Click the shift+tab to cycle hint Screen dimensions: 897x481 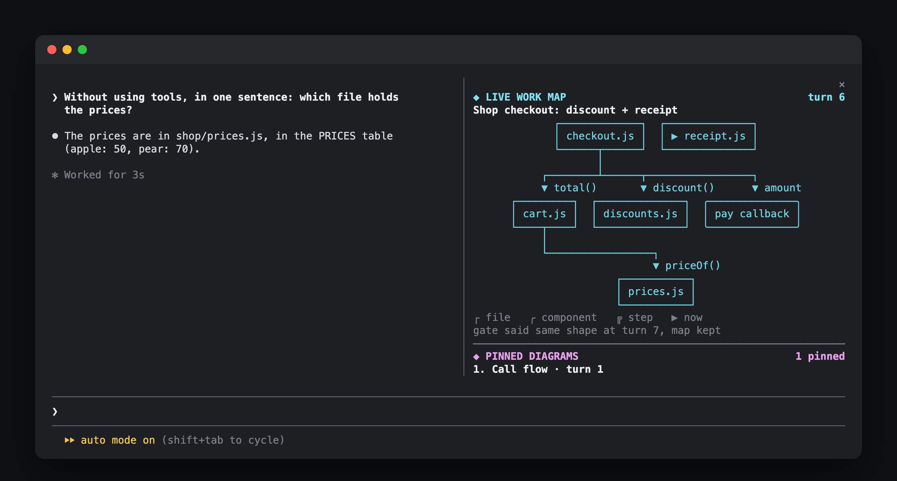coord(223,440)
